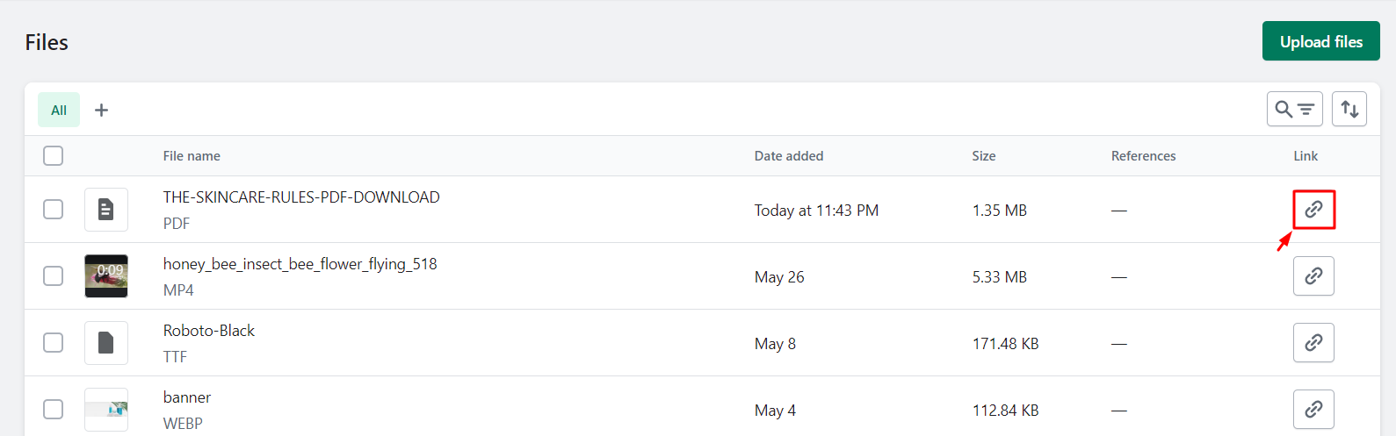Copy link for honey_bee MP4 file
The width and height of the screenshot is (1396, 436).
point(1313,276)
